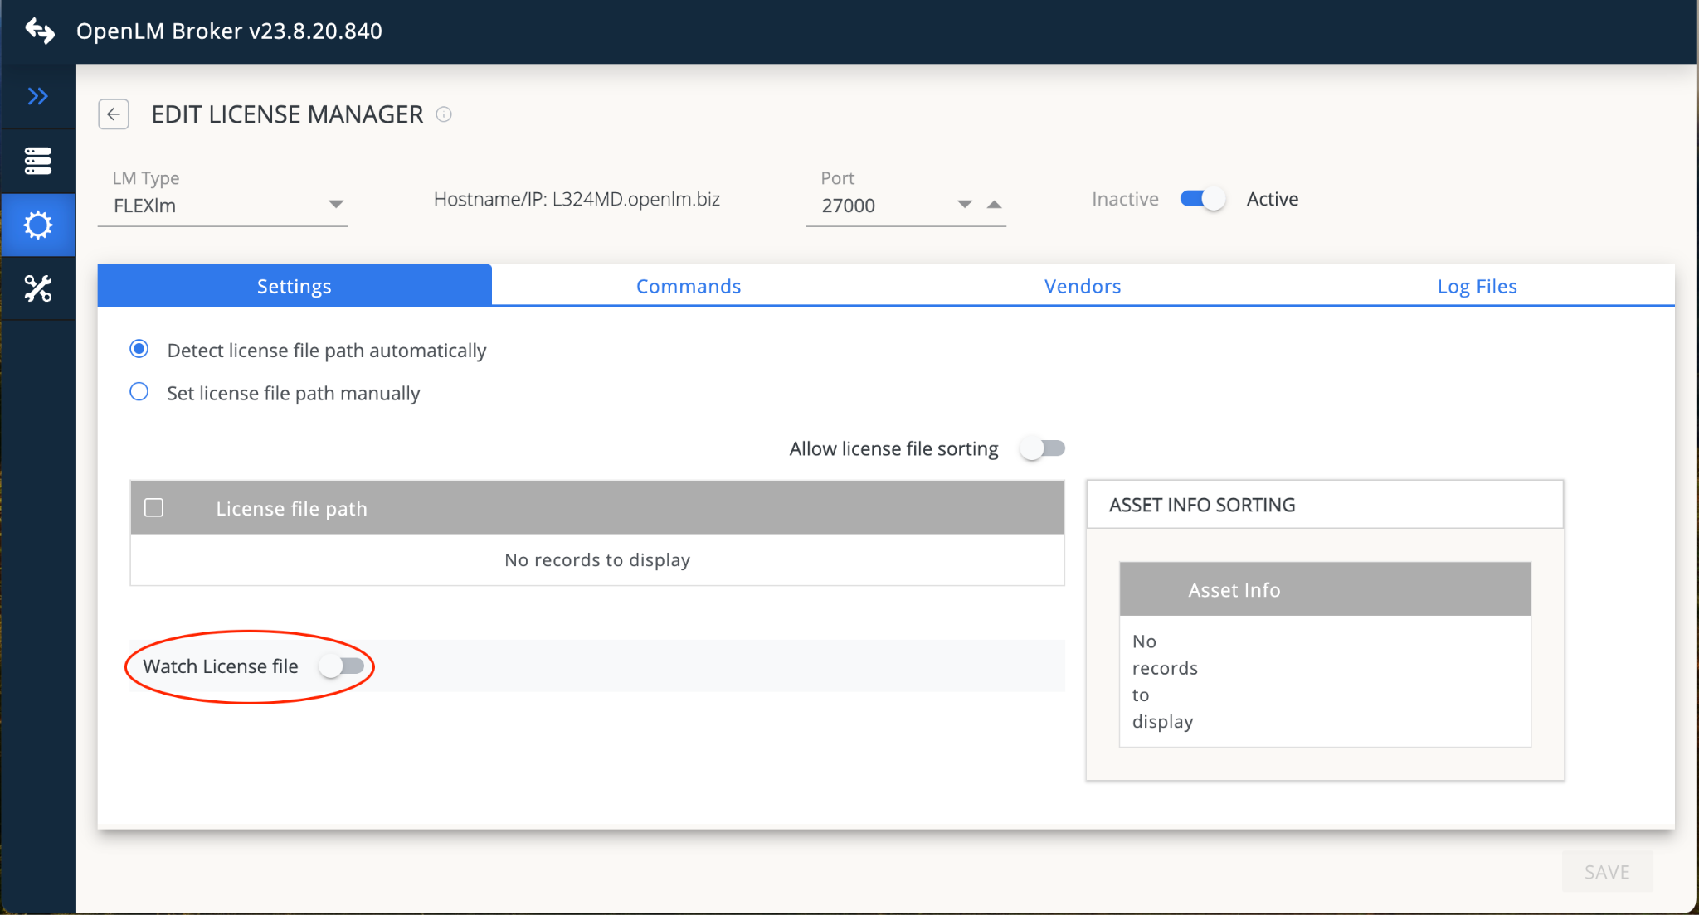The image size is (1699, 915).
Task: Click the SAVE button
Action: [1607, 872]
